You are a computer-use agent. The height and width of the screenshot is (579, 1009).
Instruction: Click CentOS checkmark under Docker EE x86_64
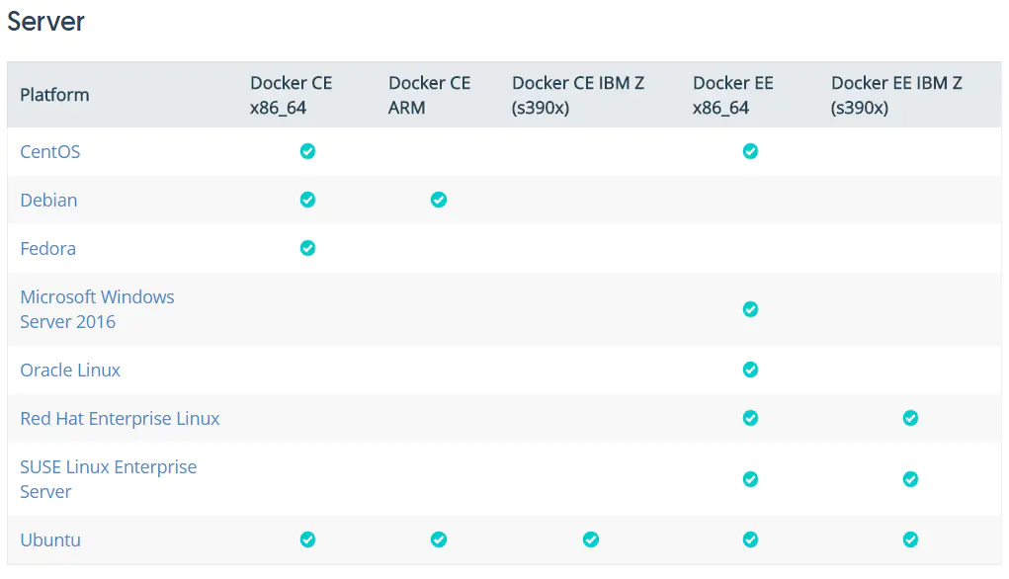[x=750, y=151]
